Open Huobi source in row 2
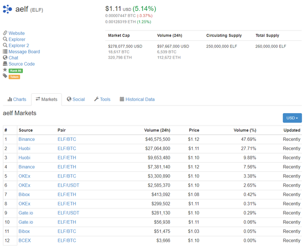Viewport: 305px width, 247px height. pyautogui.click(x=24, y=148)
